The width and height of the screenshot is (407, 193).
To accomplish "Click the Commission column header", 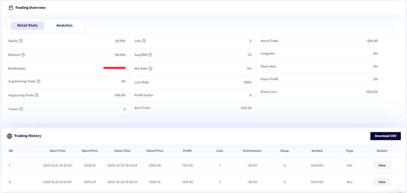I will click(x=252, y=151).
